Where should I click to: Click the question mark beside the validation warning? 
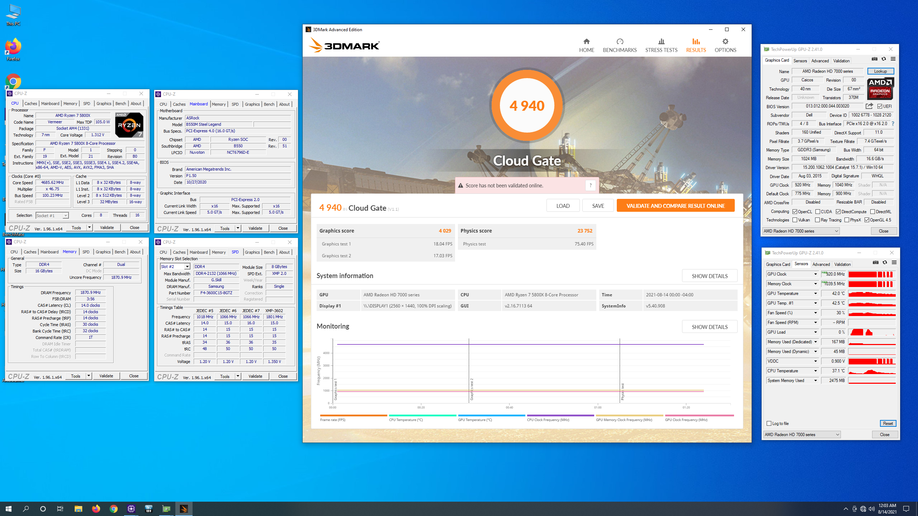pyautogui.click(x=590, y=185)
